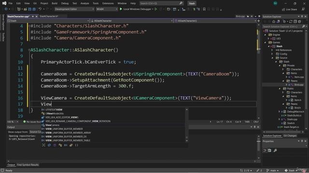Toggle the namespace braces filter in IntelliSense bar
The image size is (309, 173).
tap(77, 145)
